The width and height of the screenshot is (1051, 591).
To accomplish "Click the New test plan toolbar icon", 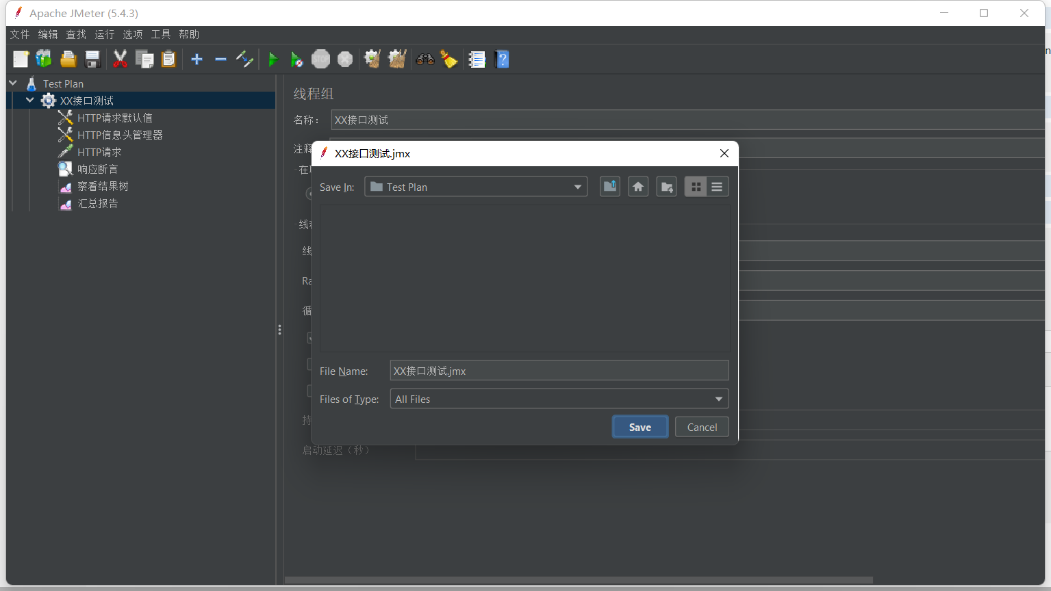I will 21,60.
